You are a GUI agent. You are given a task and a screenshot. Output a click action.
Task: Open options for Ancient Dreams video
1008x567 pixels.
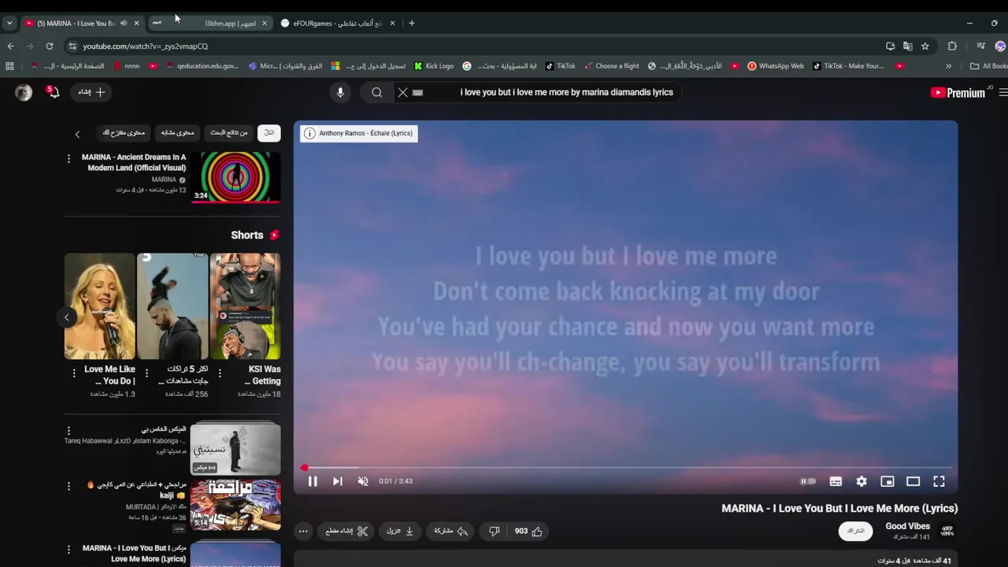[69, 158]
